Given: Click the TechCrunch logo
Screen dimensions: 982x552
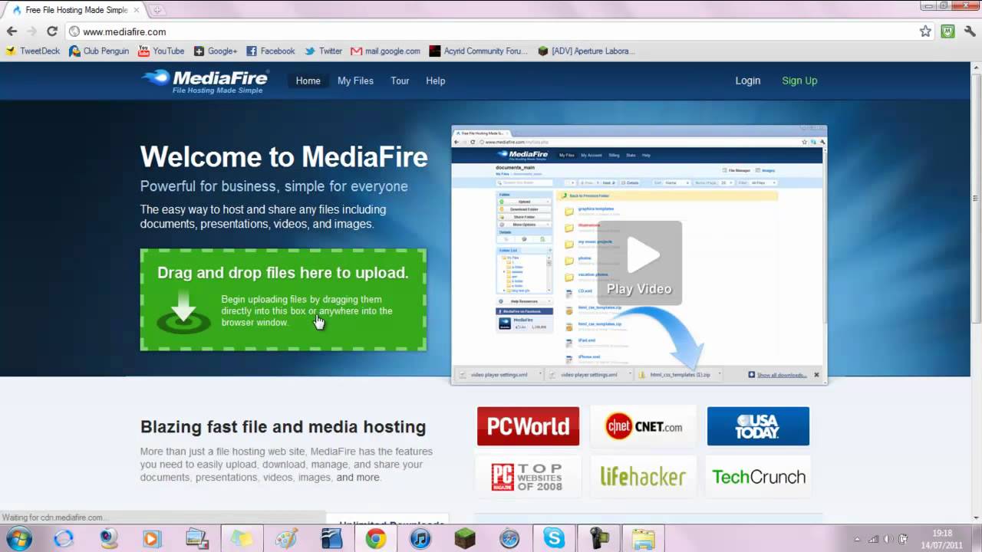Looking at the screenshot, I should click(x=759, y=477).
